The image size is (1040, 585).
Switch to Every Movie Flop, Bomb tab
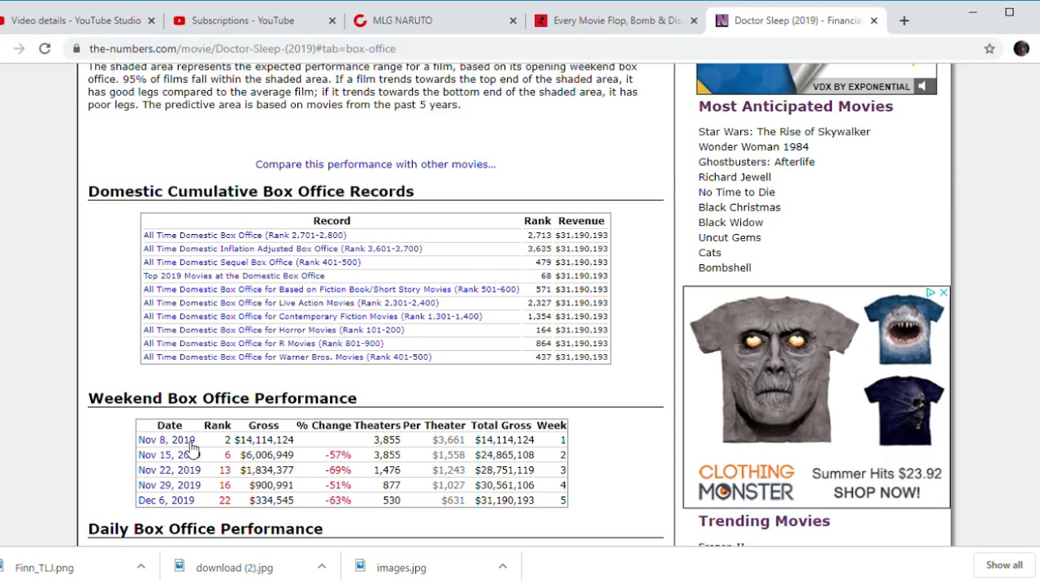pyautogui.click(x=617, y=20)
